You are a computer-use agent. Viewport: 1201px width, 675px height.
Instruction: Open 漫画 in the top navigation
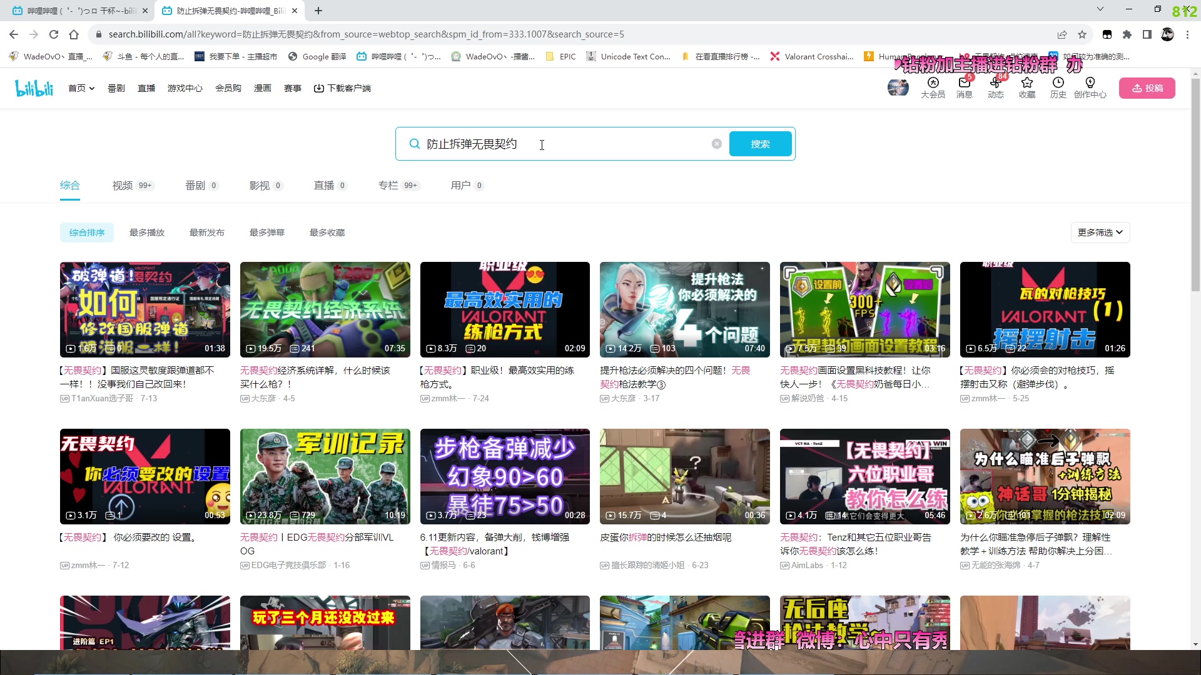(x=263, y=88)
